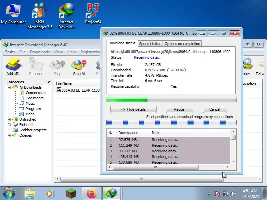
Task: Click the Stop toolbar icon
Action: point(57,67)
